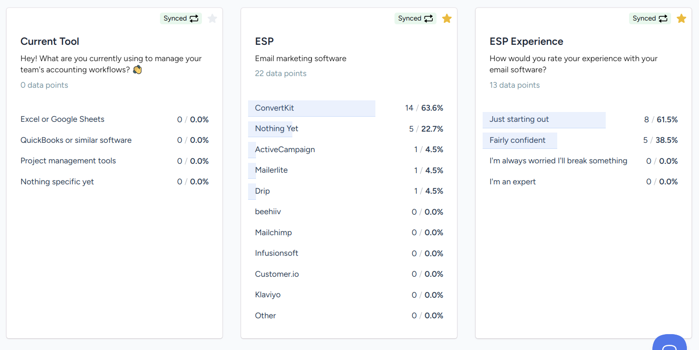This screenshot has width=699, height=350.
Task: Toggle the ESP Experience card star
Action: [681, 19]
